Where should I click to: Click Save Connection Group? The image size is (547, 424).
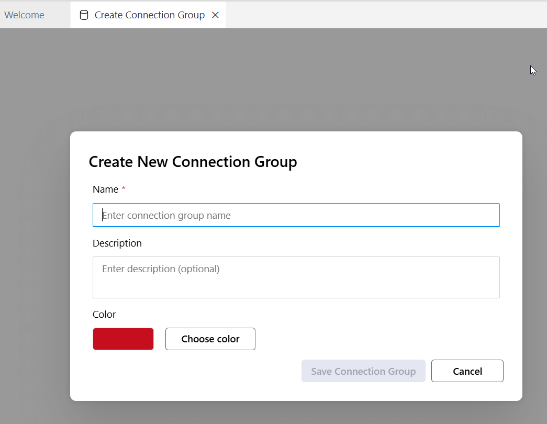click(x=363, y=371)
